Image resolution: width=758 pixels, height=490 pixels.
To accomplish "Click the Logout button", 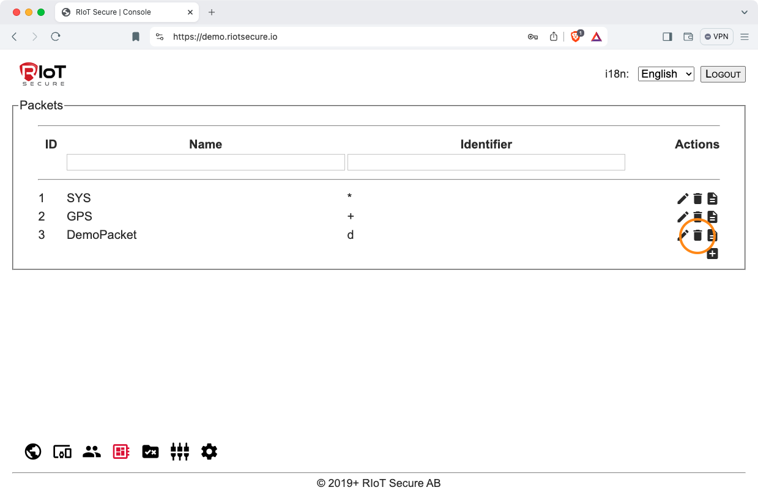I will (x=723, y=74).
